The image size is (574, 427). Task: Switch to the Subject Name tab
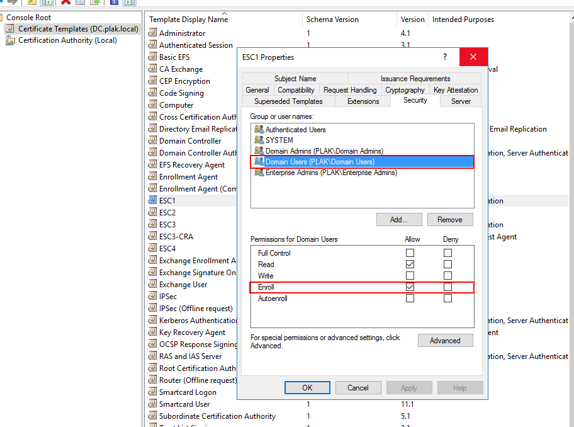tap(295, 79)
